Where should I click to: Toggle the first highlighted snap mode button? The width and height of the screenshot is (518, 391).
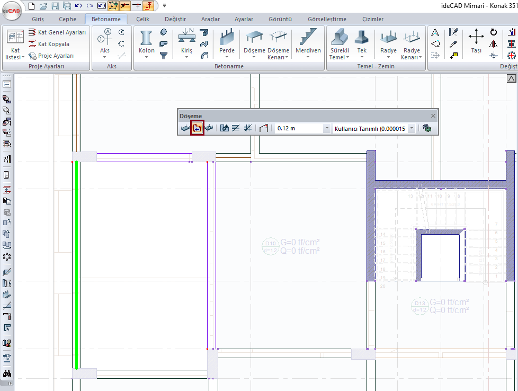[113, 6]
